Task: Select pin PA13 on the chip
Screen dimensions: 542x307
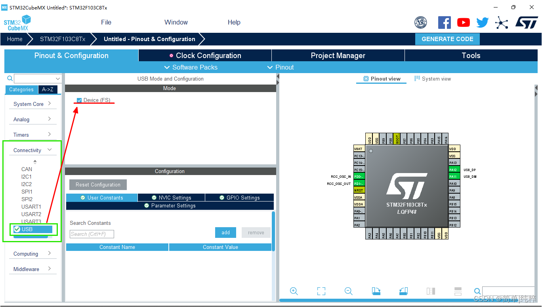Action: [454, 163]
